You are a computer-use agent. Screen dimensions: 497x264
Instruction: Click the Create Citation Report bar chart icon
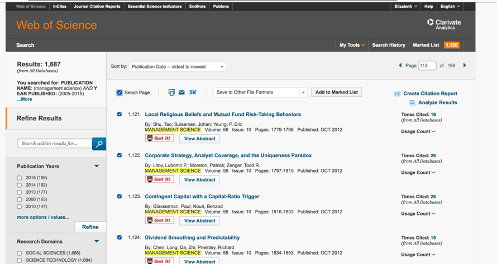[x=397, y=94]
